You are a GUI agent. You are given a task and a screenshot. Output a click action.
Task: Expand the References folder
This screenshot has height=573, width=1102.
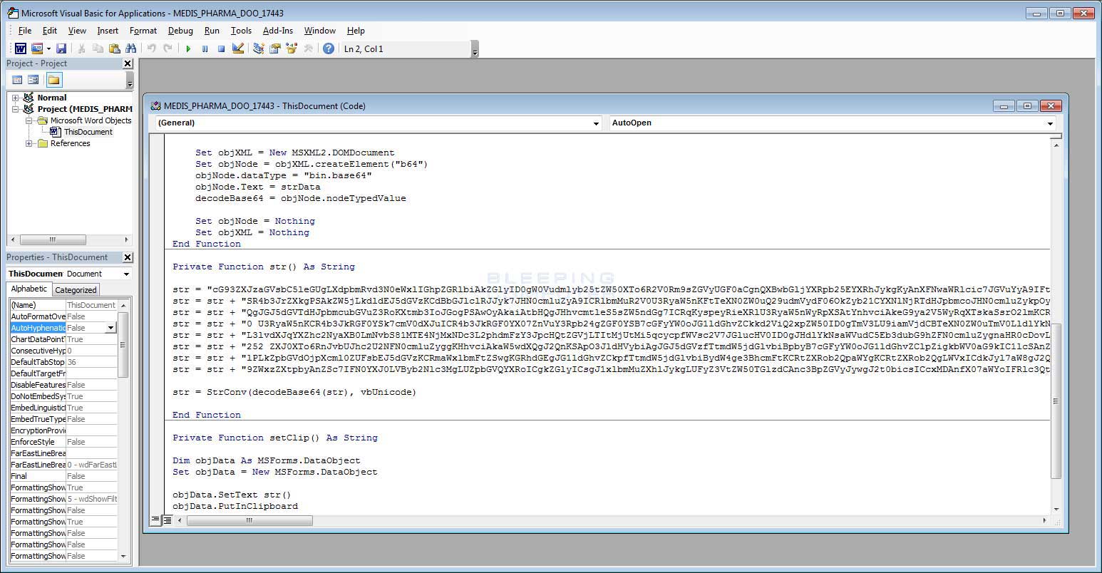coord(29,143)
